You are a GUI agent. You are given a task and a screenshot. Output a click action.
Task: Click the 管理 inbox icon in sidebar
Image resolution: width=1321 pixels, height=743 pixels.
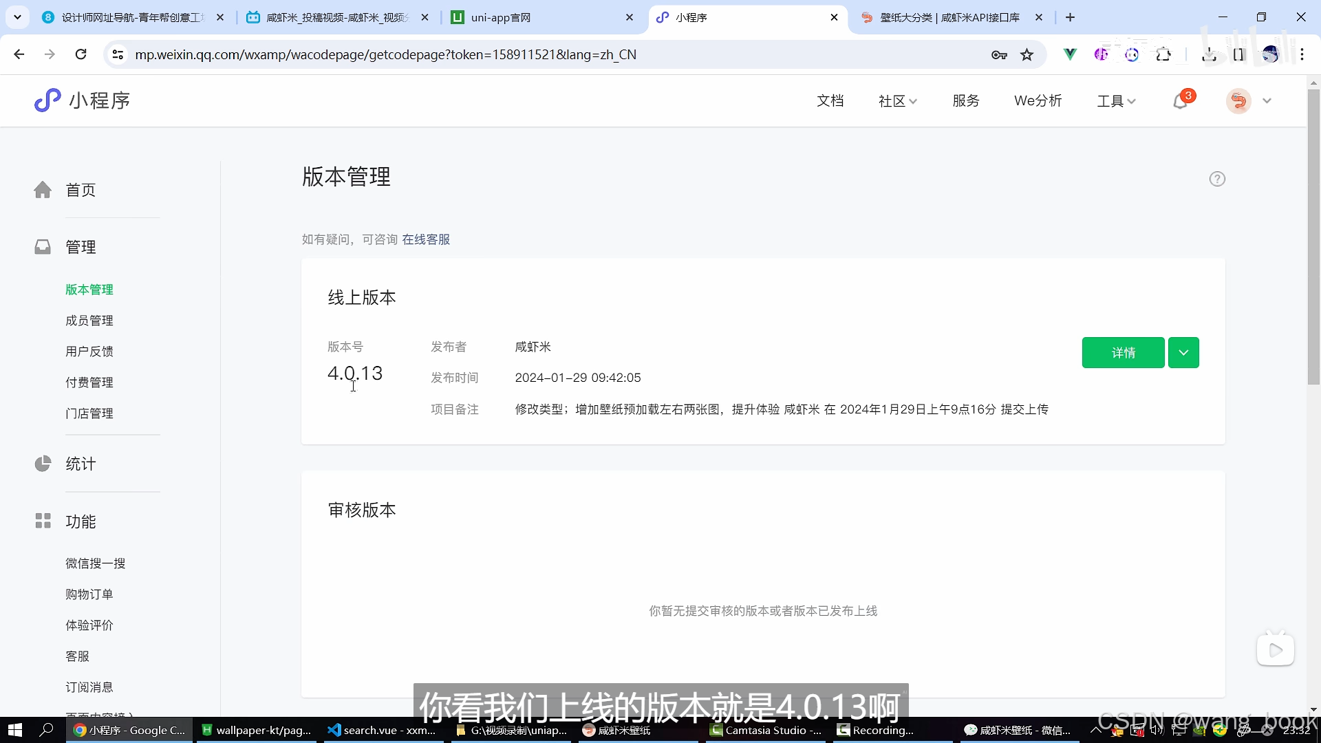point(43,247)
